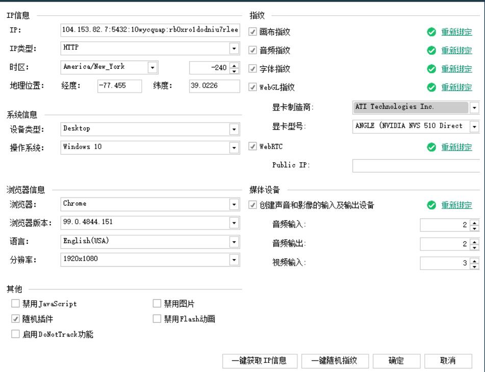
Task: Open the 语言 English(USA) dropdown
Action: [x=234, y=242]
